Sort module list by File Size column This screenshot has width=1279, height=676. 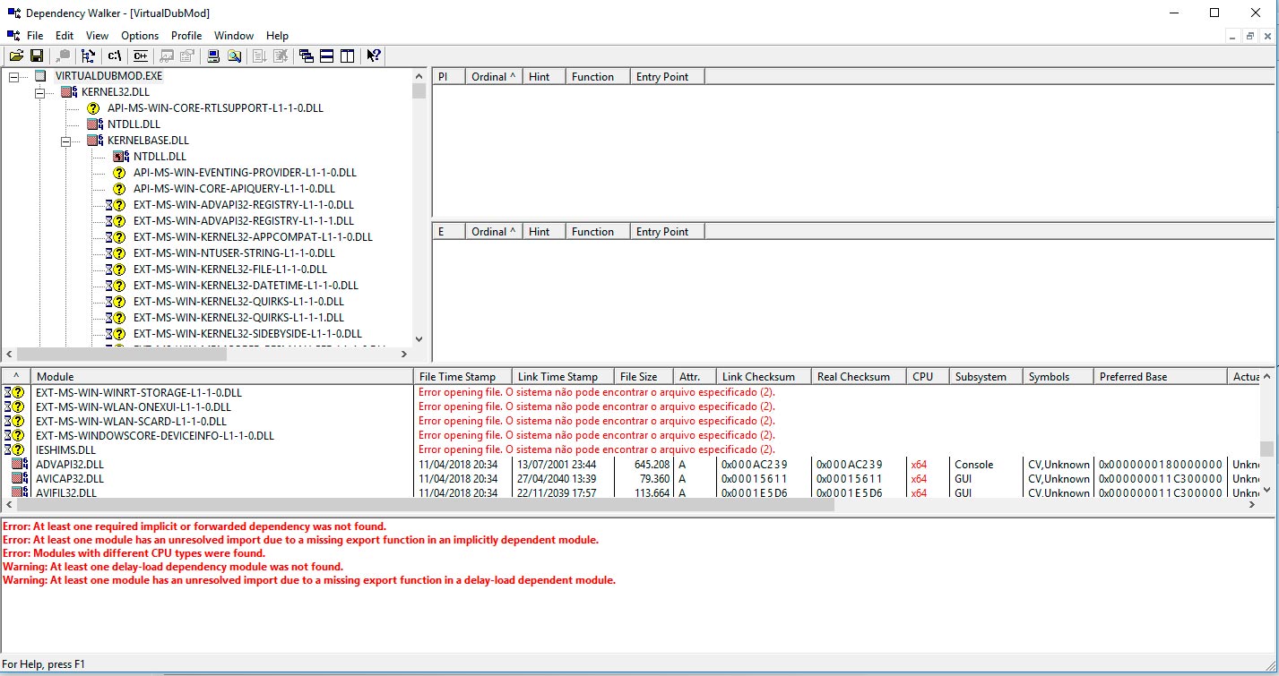click(x=644, y=377)
